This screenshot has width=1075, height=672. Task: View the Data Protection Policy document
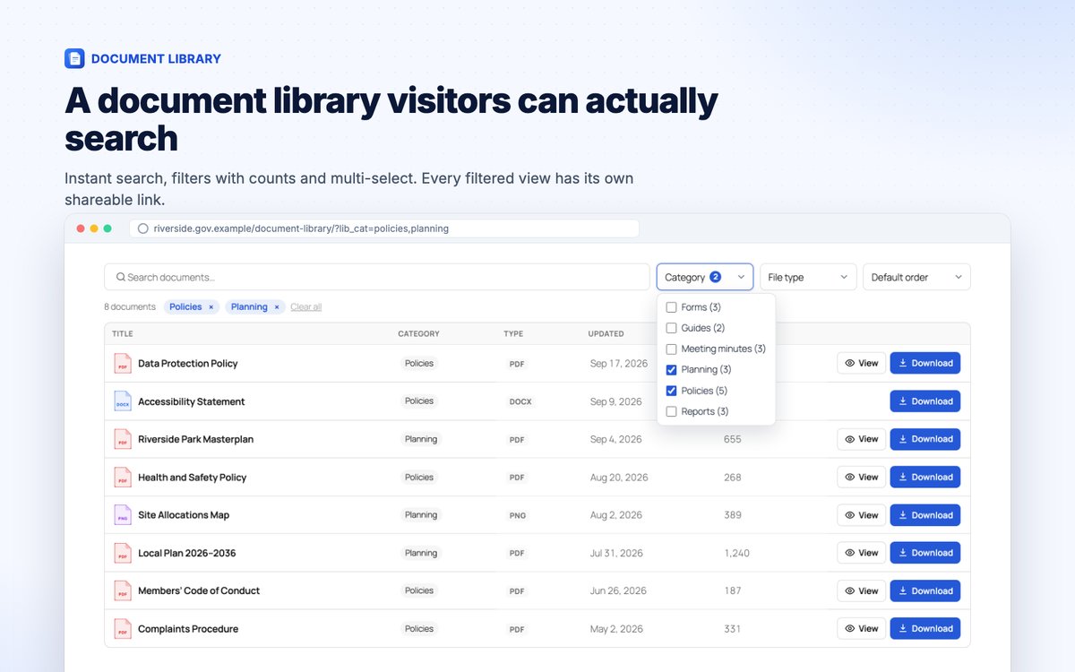pos(862,363)
